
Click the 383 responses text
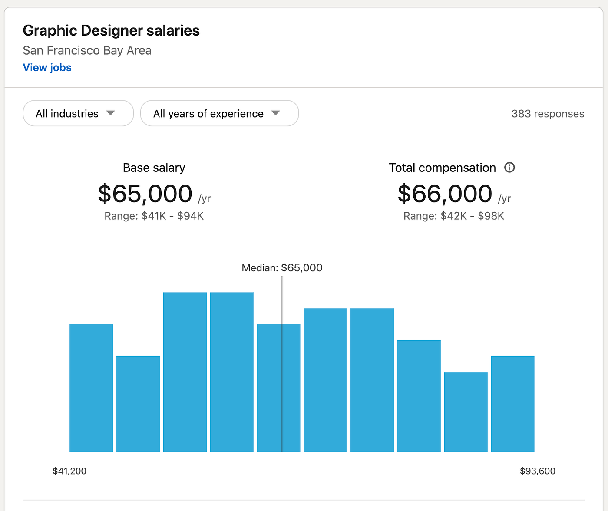click(x=548, y=113)
